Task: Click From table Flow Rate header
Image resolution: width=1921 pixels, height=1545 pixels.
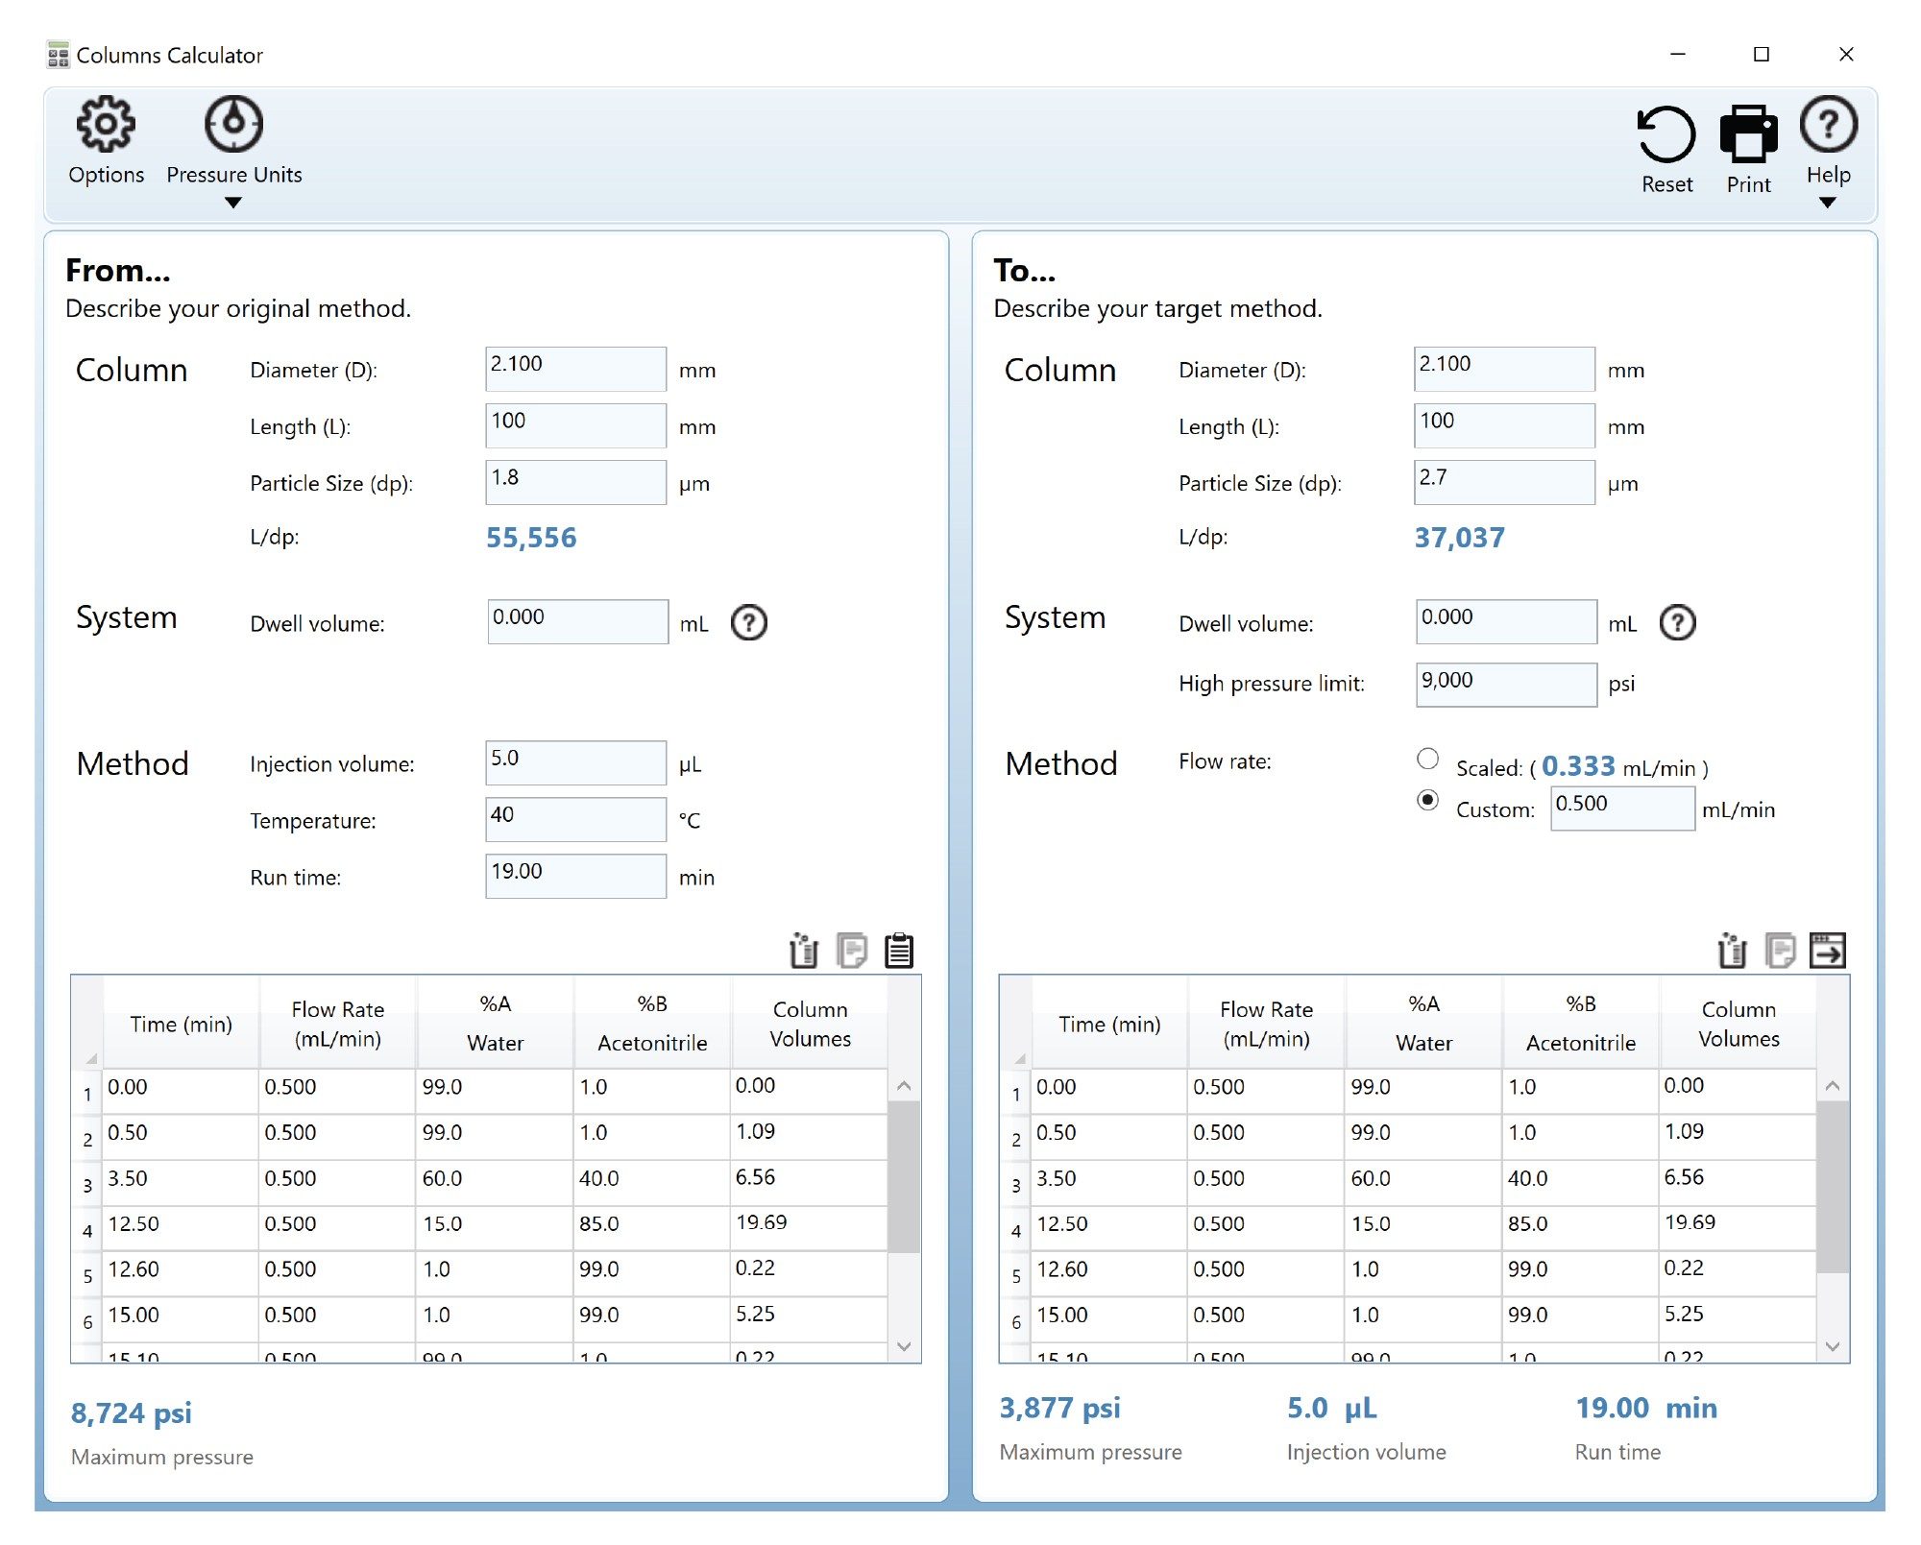Action: pyautogui.click(x=337, y=1024)
